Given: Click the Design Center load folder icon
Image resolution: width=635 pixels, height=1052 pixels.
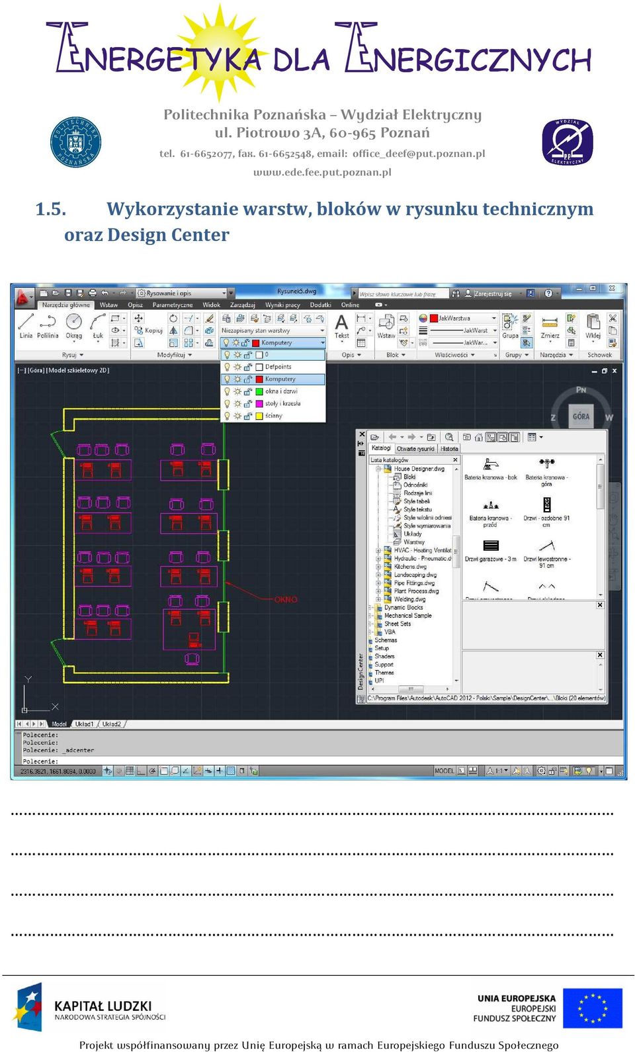Looking at the screenshot, I should (374, 438).
